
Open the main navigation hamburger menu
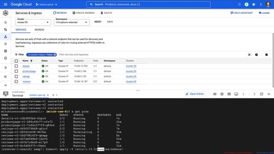(6, 4)
